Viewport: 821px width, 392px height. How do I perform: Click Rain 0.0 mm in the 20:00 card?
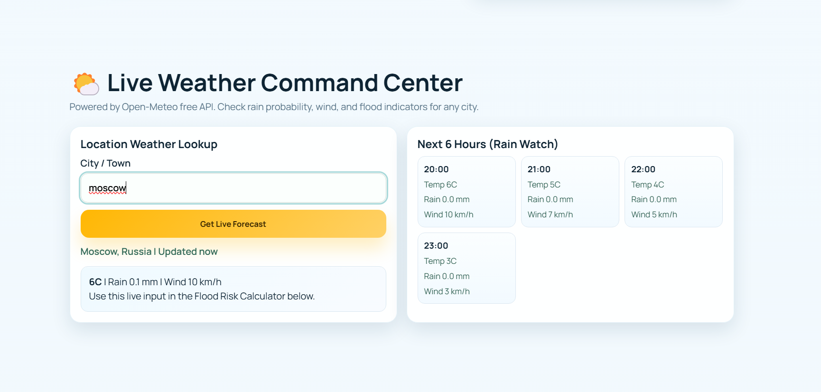(447, 199)
